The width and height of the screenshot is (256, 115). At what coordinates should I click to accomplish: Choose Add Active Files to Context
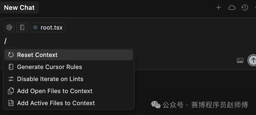[x=69, y=103]
